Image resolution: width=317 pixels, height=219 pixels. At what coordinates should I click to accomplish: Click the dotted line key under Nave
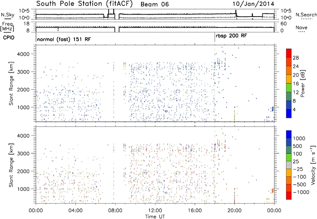302,32
